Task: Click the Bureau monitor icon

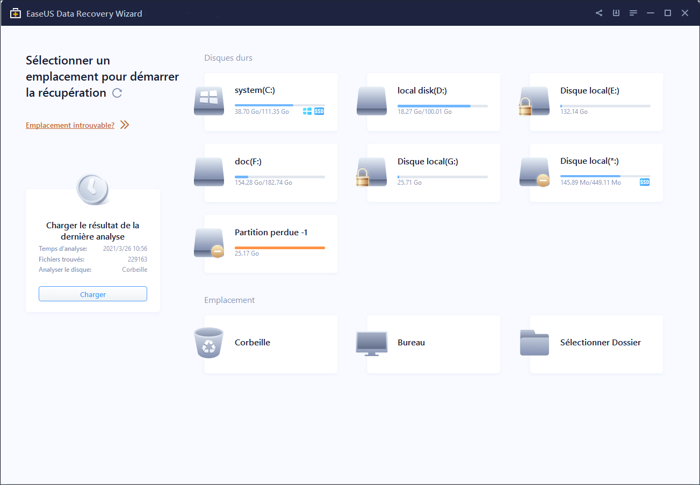Action: [x=372, y=344]
